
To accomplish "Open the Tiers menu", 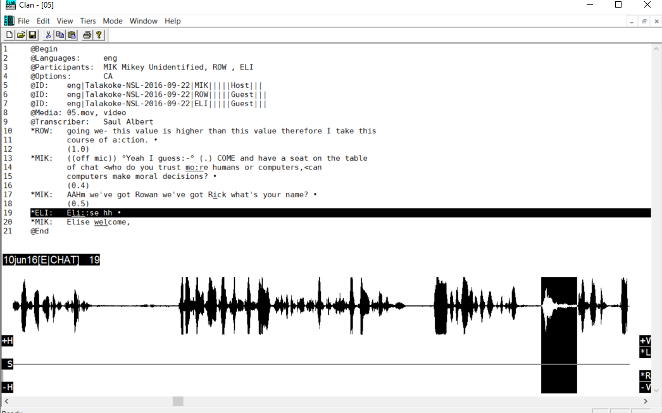I will pyautogui.click(x=88, y=21).
